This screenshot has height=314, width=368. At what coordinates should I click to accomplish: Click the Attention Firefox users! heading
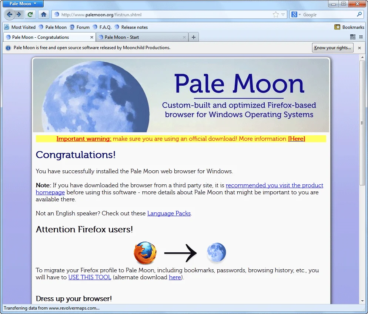pyautogui.click(x=84, y=229)
